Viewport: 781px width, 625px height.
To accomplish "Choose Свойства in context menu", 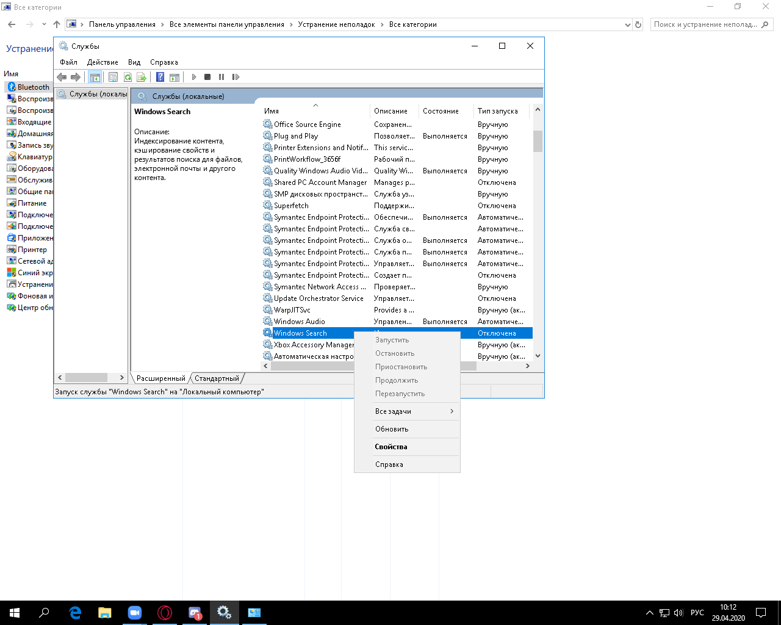I will (407, 447).
